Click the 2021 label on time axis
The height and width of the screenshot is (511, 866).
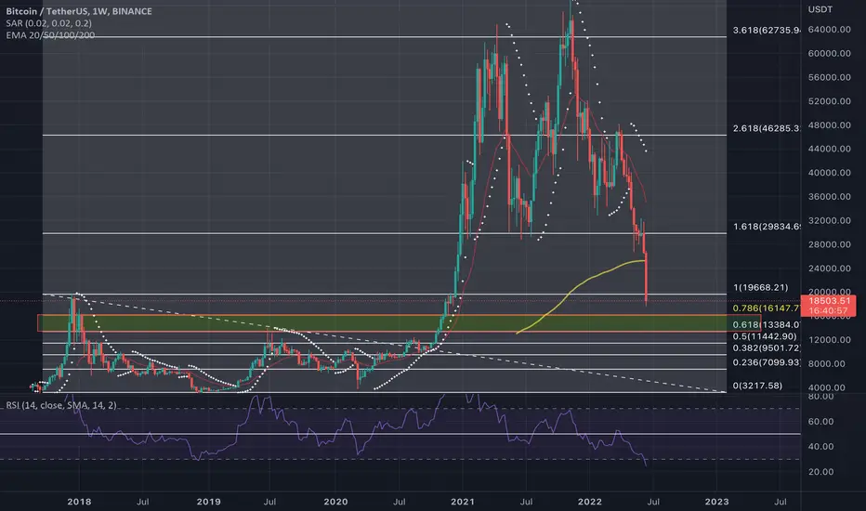pyautogui.click(x=463, y=502)
